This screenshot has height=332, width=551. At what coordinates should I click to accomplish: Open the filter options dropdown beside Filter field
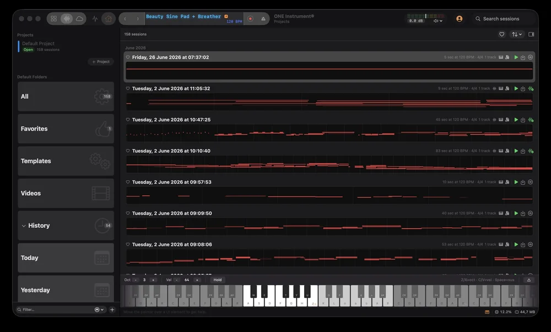[x=99, y=309]
